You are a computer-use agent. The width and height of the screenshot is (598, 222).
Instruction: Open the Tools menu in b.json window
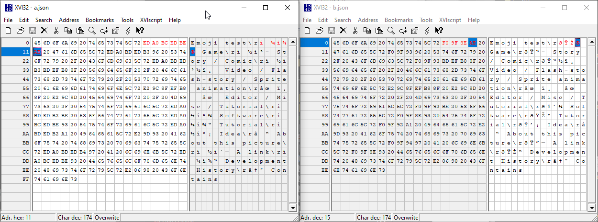point(426,20)
